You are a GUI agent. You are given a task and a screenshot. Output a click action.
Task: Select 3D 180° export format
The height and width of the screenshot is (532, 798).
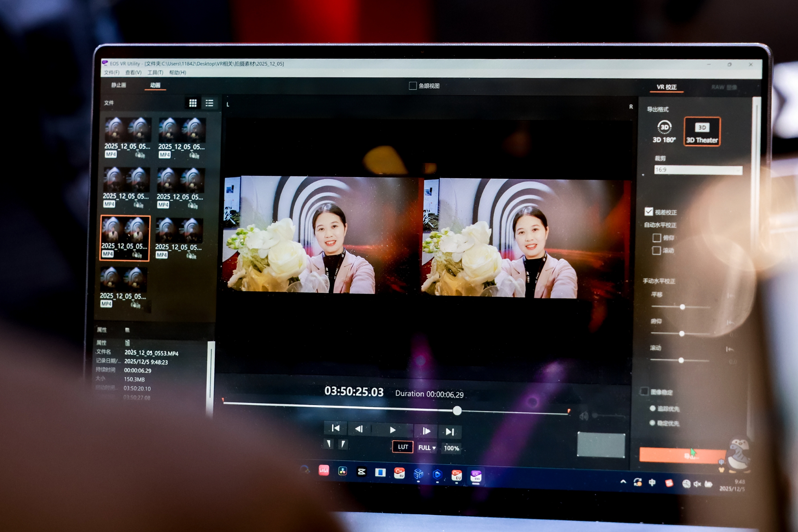coord(664,132)
